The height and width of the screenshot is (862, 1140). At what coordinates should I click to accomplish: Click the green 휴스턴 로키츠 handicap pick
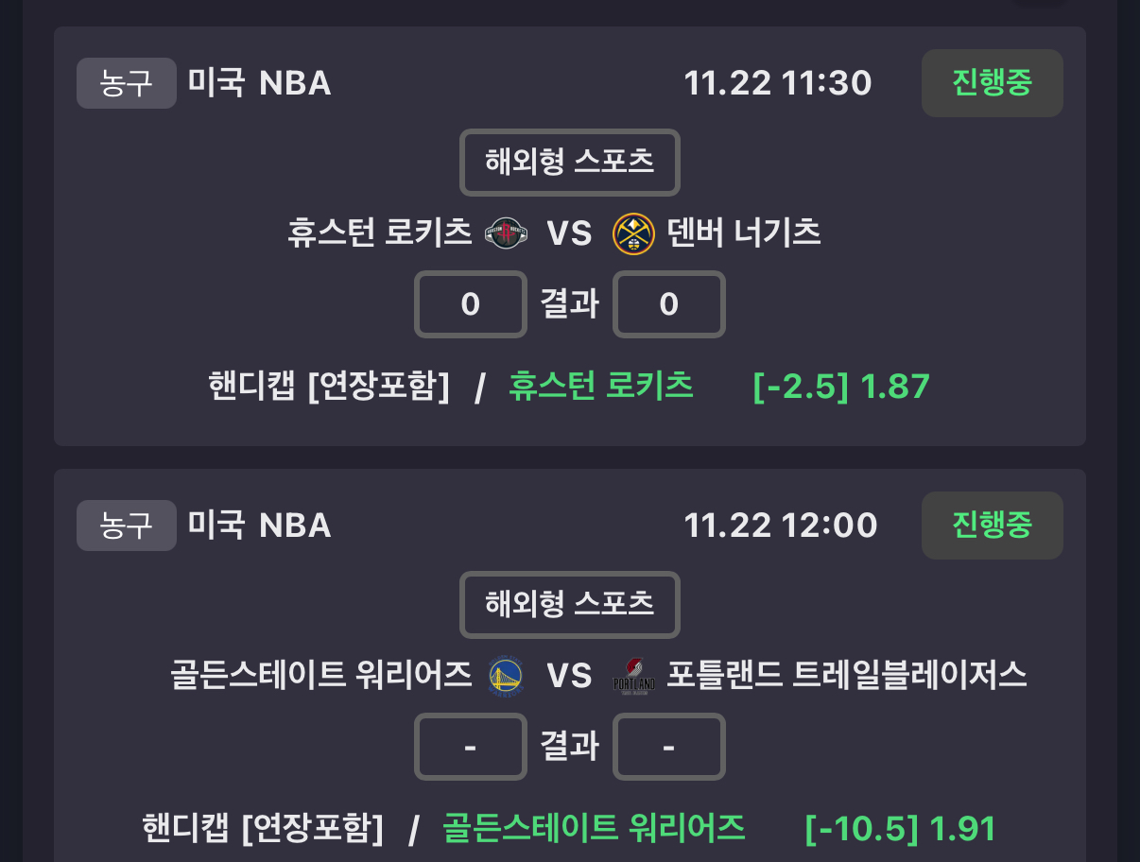(x=601, y=386)
